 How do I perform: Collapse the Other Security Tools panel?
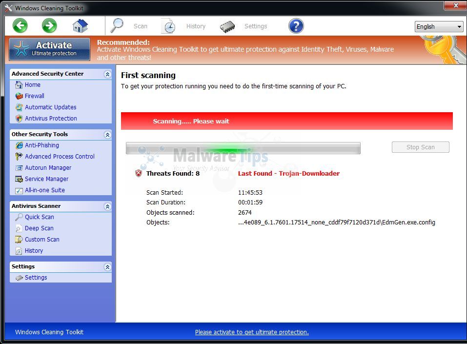click(x=107, y=135)
